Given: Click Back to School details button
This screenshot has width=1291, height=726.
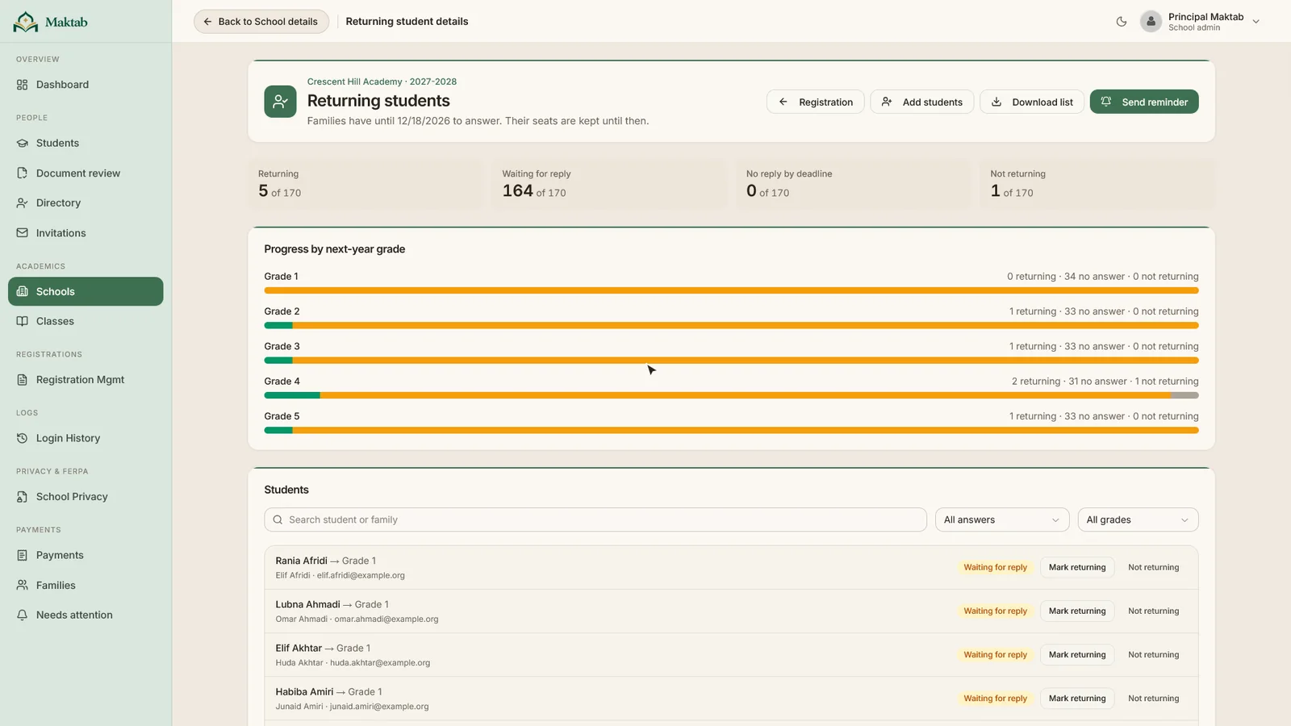Looking at the screenshot, I should [x=261, y=22].
